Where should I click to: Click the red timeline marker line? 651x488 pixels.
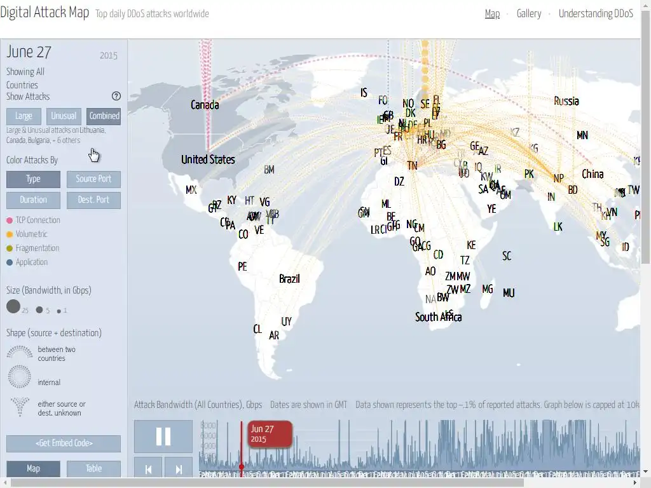click(241, 445)
